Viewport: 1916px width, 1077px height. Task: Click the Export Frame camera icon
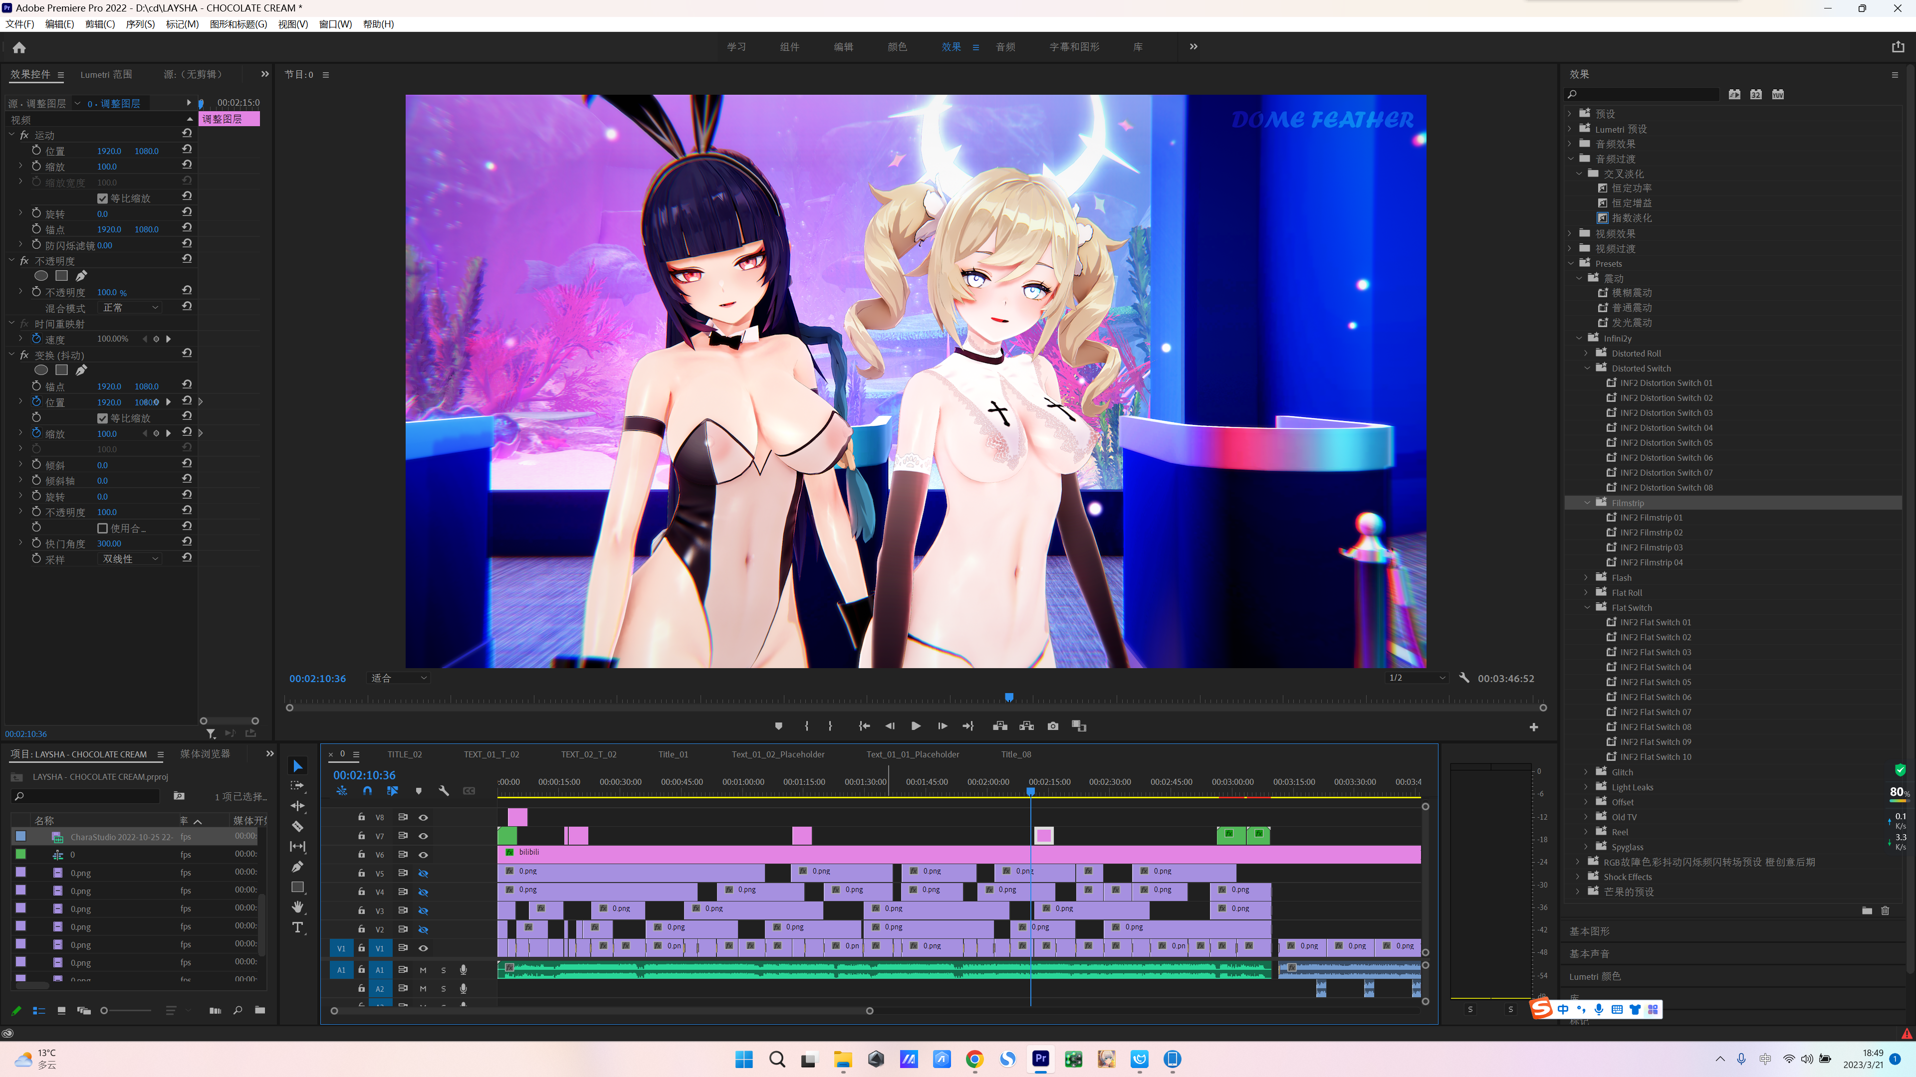click(1052, 726)
